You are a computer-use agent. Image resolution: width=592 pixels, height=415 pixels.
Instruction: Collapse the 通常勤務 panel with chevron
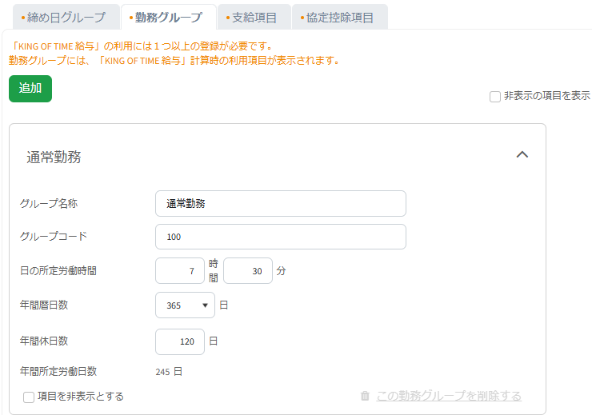(x=522, y=154)
